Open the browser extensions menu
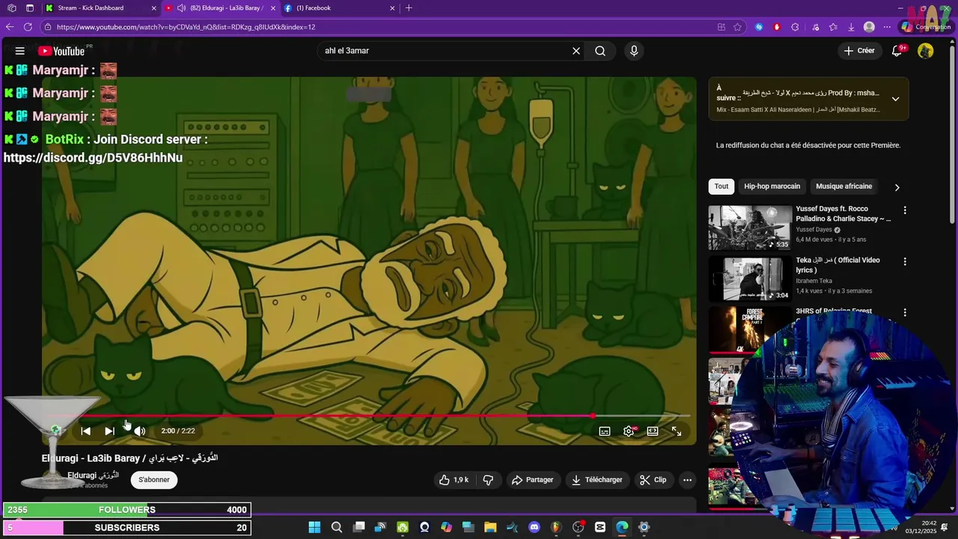 click(x=795, y=27)
